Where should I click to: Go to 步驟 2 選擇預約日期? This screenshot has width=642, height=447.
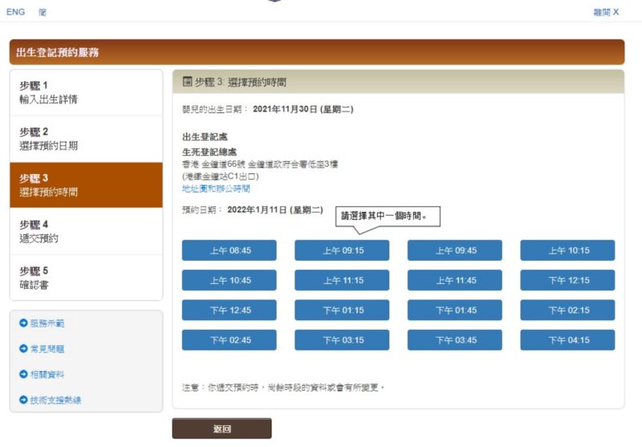coord(86,139)
